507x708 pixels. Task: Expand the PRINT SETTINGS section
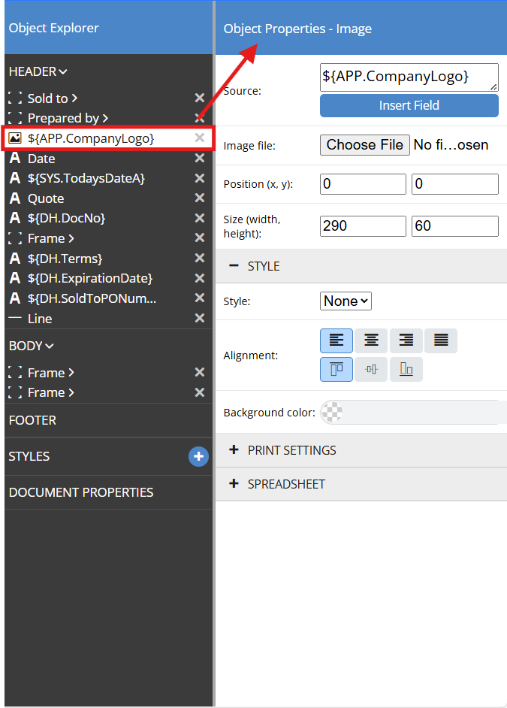[x=291, y=450]
